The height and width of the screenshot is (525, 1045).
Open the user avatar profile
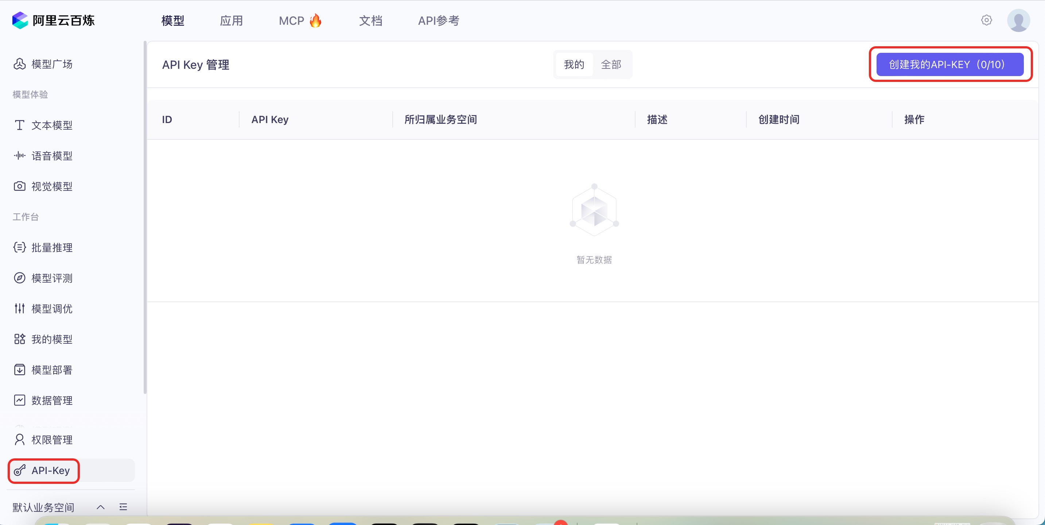click(1019, 20)
